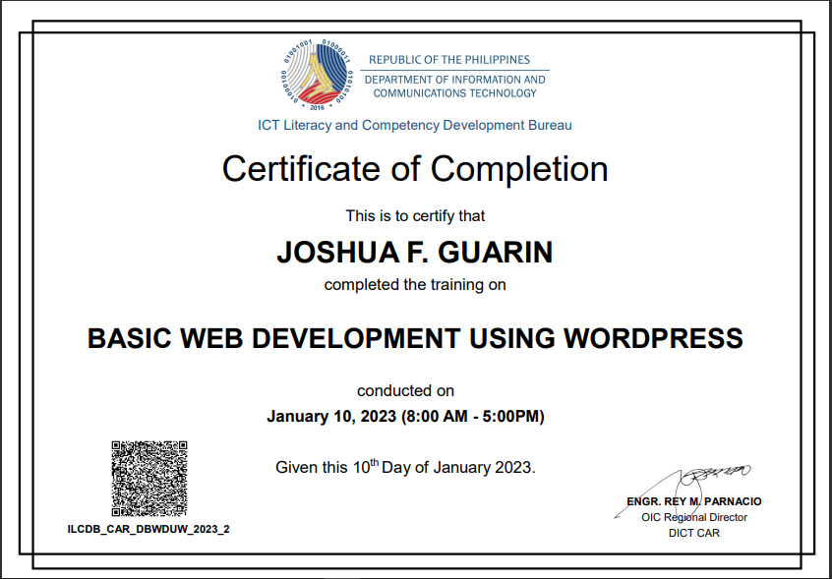Click 'completed the training on' text
832x579 pixels.
click(415, 285)
